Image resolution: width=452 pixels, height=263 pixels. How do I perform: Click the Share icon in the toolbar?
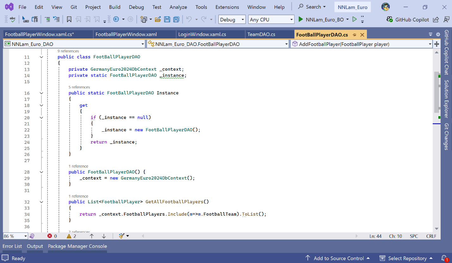pos(436,19)
